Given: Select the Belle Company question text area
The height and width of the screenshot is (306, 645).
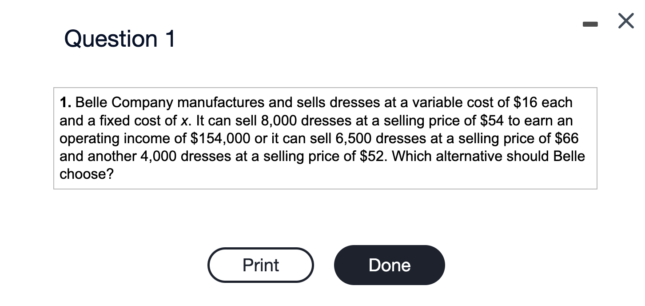Looking at the screenshot, I should click(324, 138).
